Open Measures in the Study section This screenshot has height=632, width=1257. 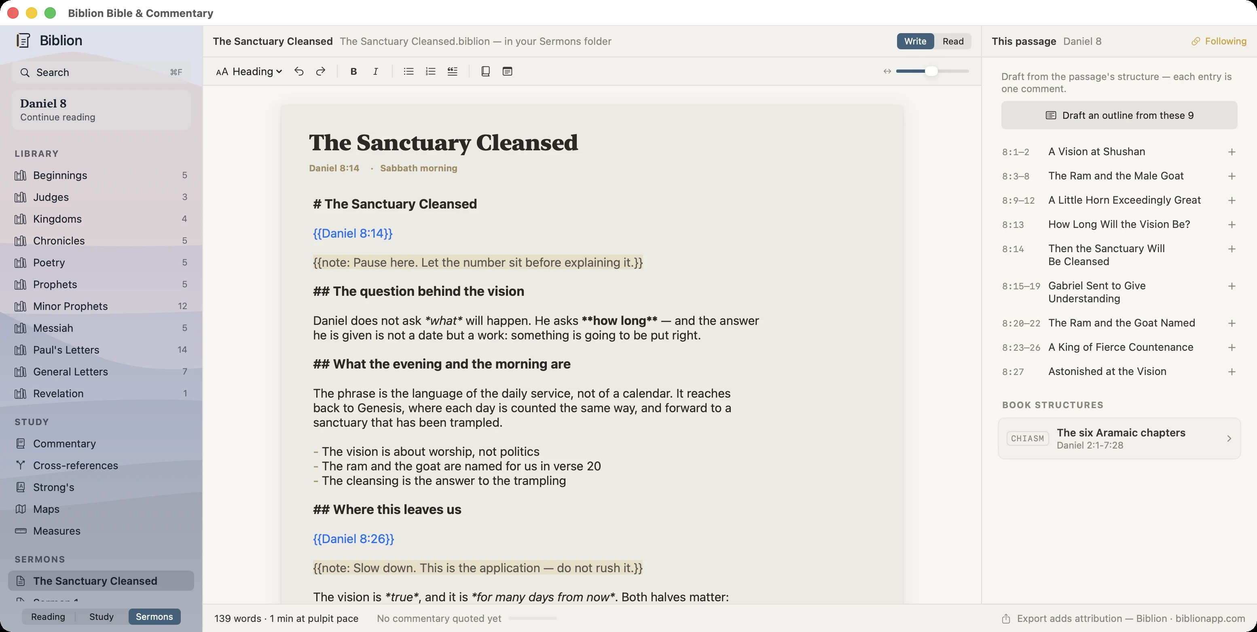point(101,531)
